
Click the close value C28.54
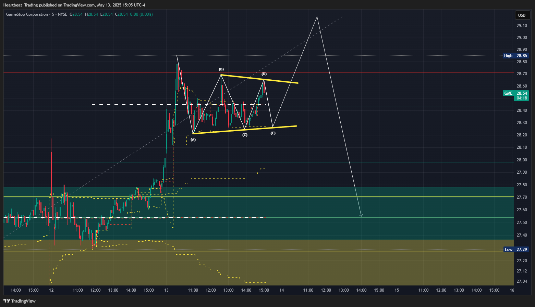tap(121, 14)
